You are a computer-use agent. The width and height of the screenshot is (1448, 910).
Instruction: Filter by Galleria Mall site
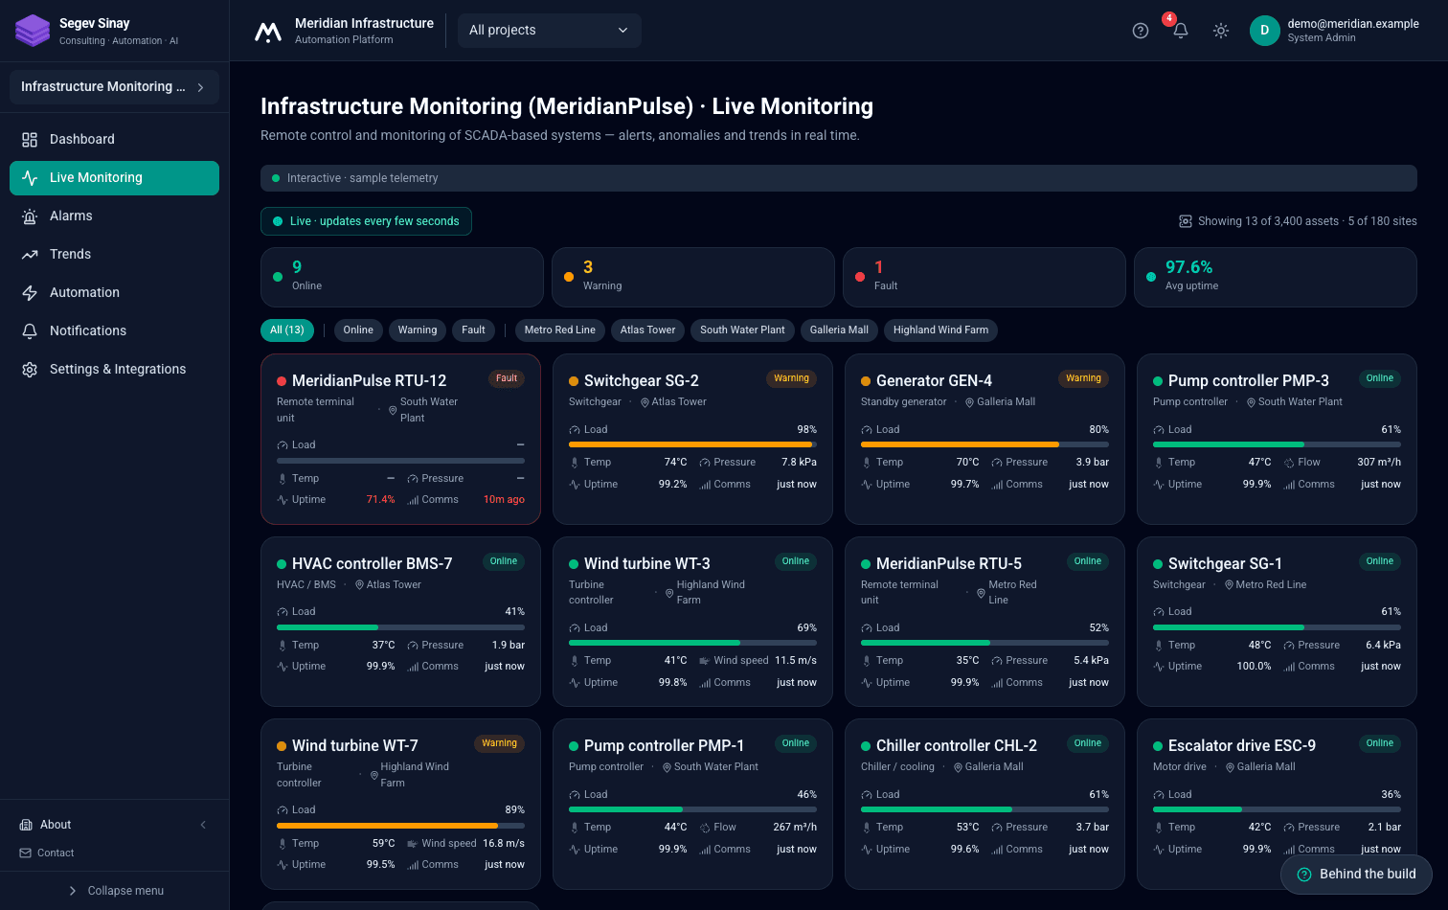(x=839, y=330)
